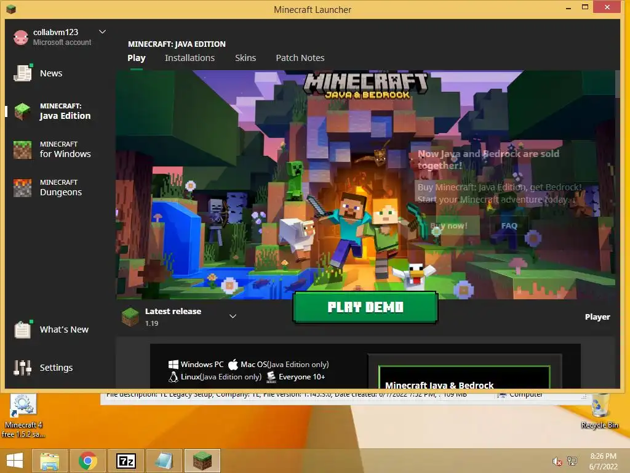Click the Player name label
Viewport: 630px width, 473px height.
coord(597,317)
